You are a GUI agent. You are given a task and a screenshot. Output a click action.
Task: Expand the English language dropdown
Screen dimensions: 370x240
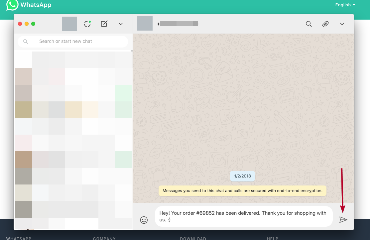pos(345,5)
